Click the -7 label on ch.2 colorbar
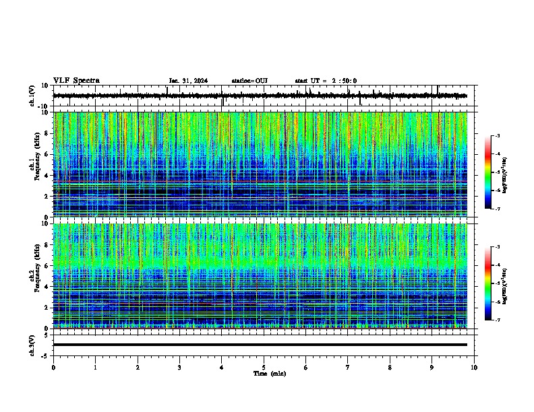Image resolution: width=534 pixels, height=412 pixels. [x=497, y=320]
